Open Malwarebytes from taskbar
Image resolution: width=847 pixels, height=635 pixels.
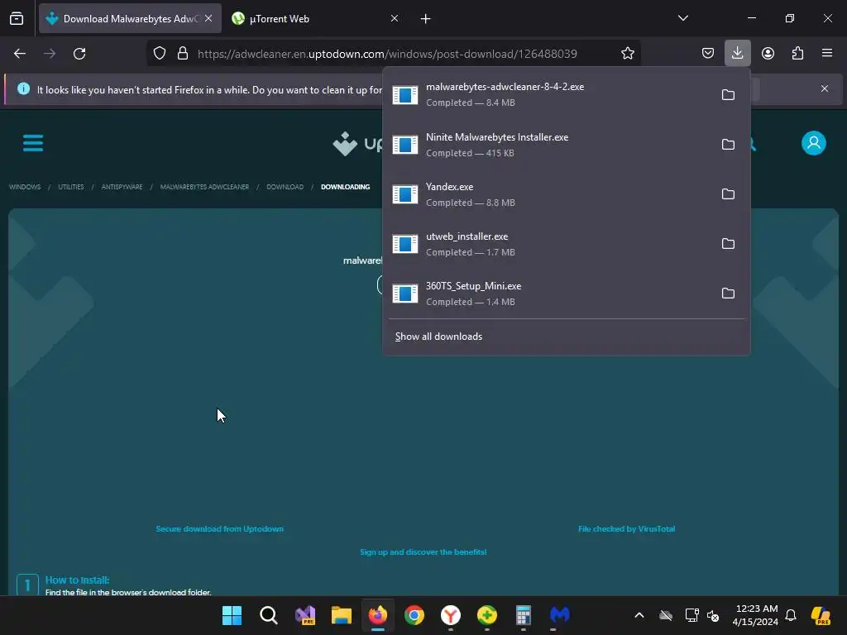tap(560, 615)
